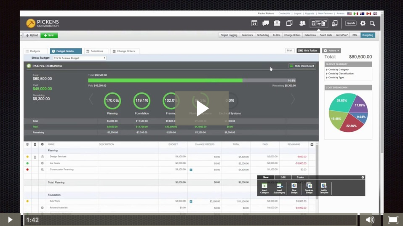Show next dashboard categories arrow
Viewport: 403px width, 226px height.
[293, 99]
